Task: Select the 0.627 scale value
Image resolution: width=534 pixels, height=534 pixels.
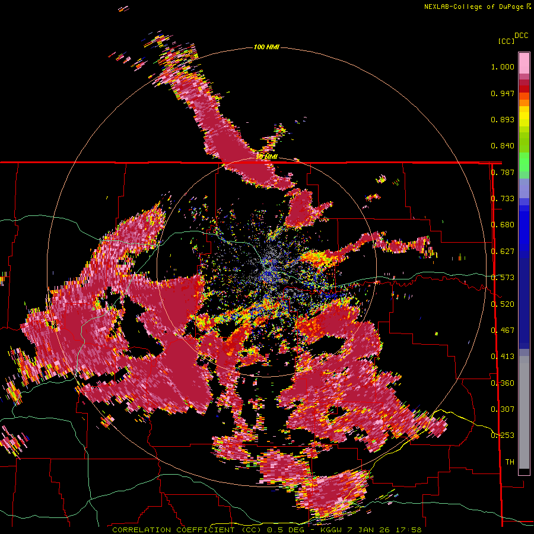Action: pos(503,252)
